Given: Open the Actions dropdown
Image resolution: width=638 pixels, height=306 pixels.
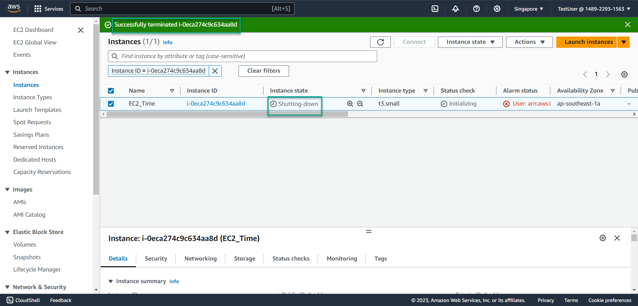Looking at the screenshot, I should point(529,42).
